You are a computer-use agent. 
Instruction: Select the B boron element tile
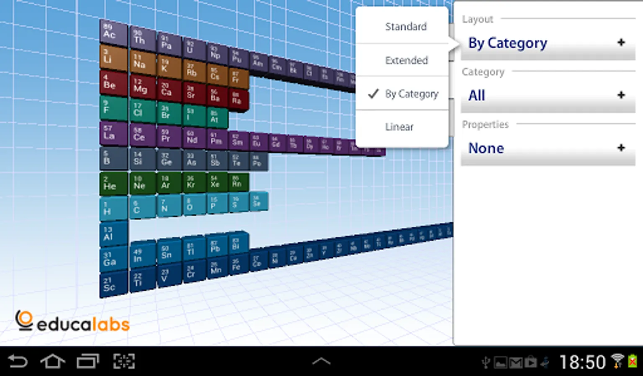tap(113, 159)
